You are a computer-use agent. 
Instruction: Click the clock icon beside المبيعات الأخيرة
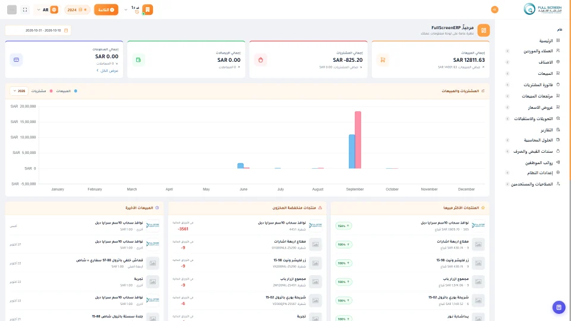tap(157, 208)
